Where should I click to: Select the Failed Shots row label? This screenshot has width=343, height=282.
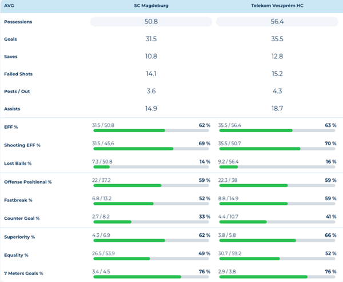pos(18,73)
